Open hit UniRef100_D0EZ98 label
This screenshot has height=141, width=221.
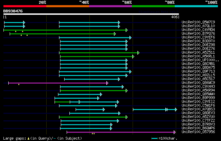198,45
